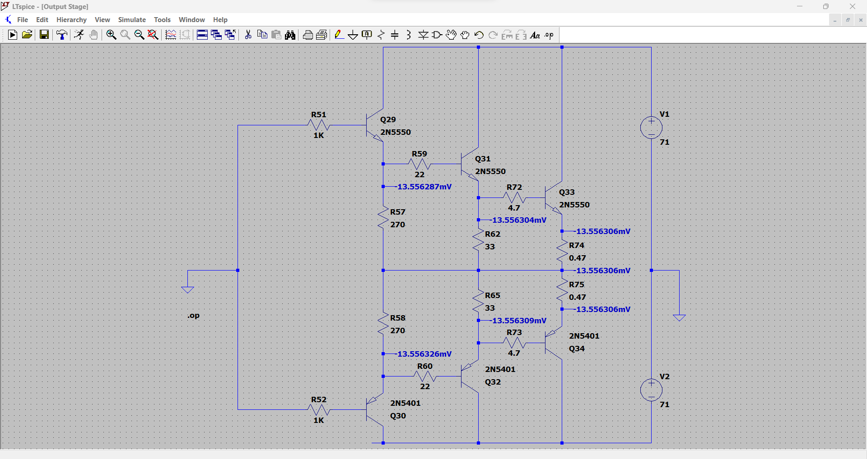
Task: Click the Rotate toolbar icon
Action: click(507, 35)
